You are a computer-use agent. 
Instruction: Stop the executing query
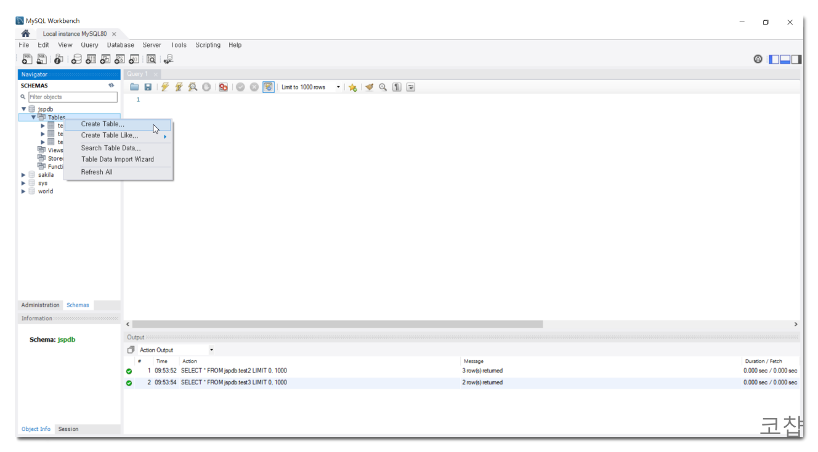(206, 87)
